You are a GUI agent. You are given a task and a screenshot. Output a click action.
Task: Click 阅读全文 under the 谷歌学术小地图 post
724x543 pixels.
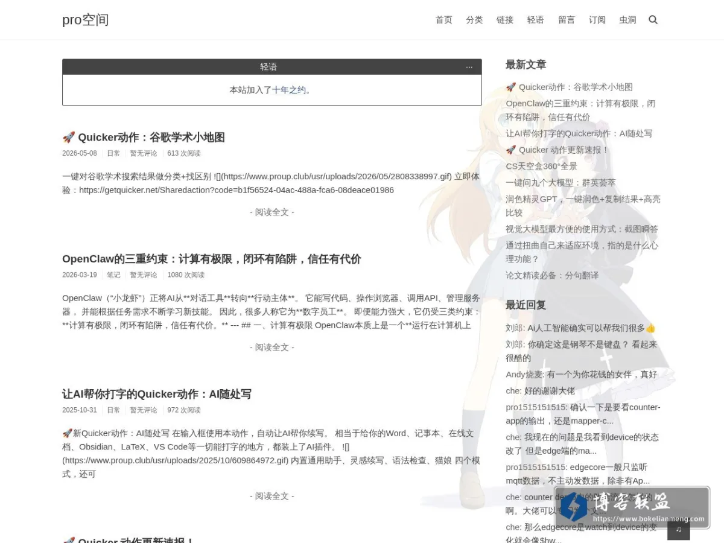[272, 212]
